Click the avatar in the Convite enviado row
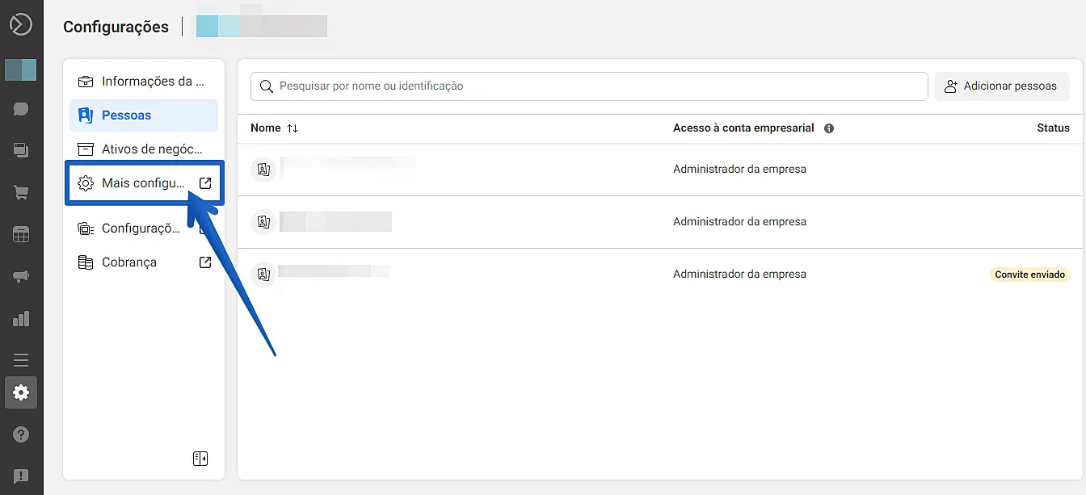1086x495 pixels. (263, 275)
